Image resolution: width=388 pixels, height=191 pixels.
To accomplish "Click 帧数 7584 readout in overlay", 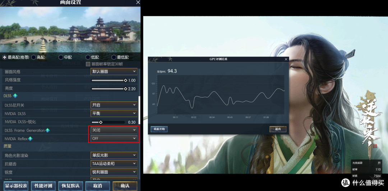I will click(367, 176).
